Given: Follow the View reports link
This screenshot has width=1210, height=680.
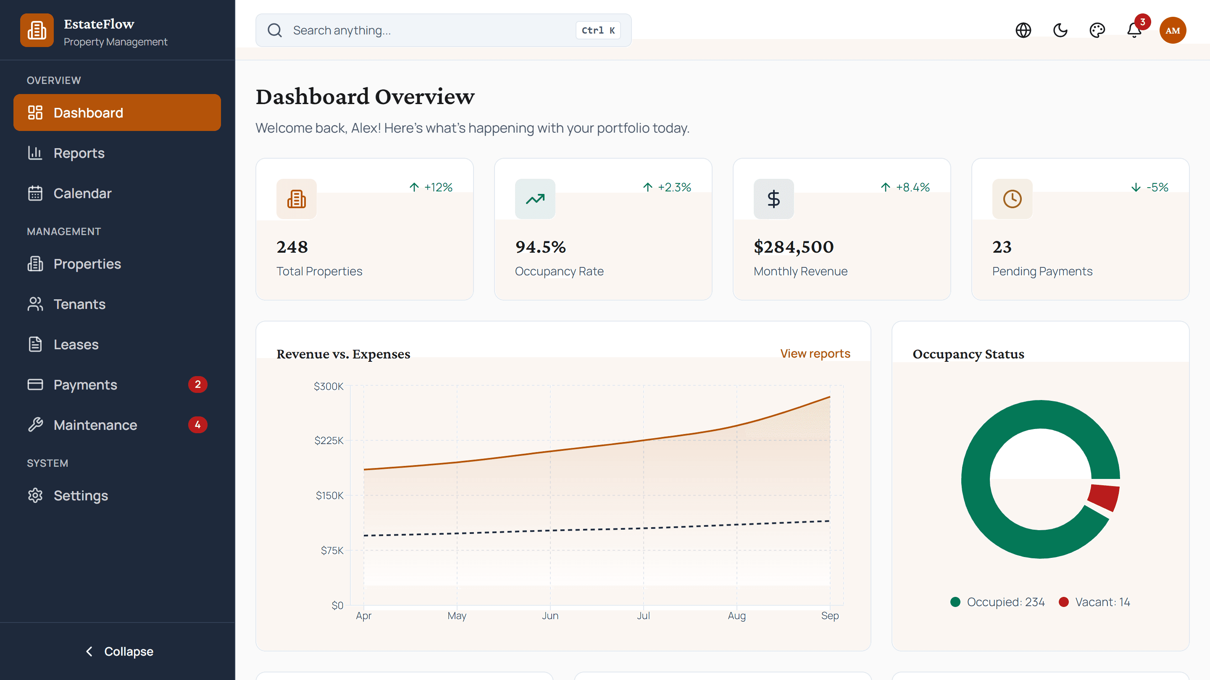Looking at the screenshot, I should [815, 354].
